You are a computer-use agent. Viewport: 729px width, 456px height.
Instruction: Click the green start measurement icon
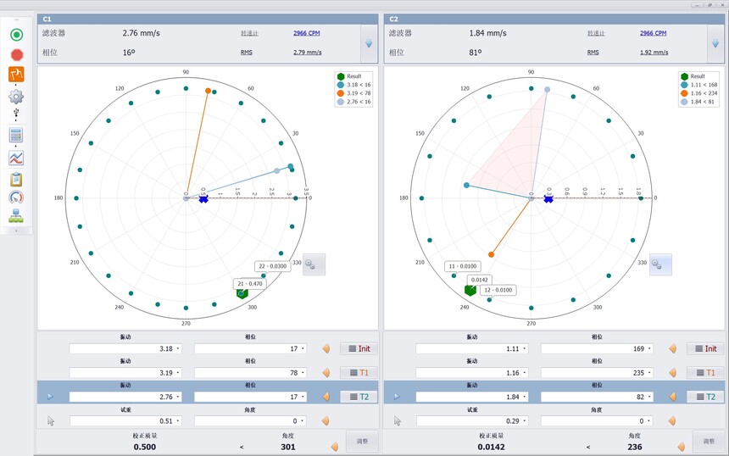(x=16, y=35)
